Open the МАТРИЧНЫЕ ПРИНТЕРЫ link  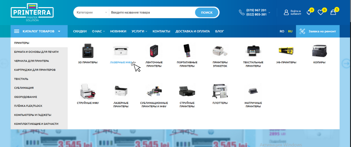click(x=253, y=105)
